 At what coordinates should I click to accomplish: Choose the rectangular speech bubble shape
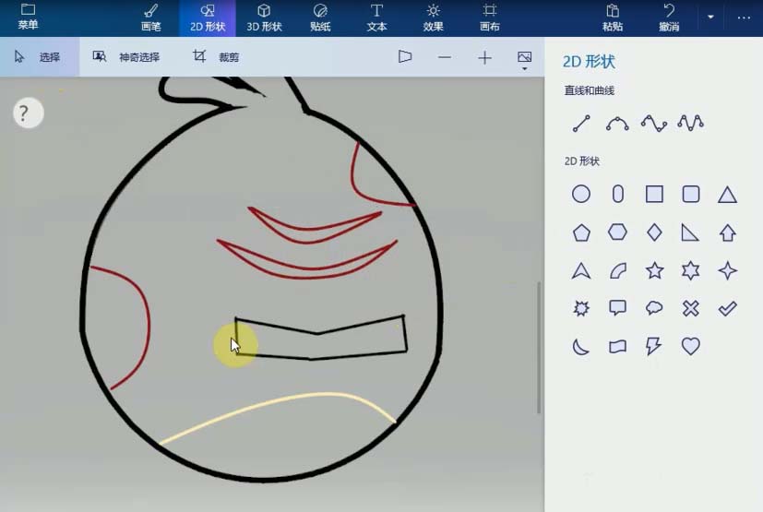(617, 307)
